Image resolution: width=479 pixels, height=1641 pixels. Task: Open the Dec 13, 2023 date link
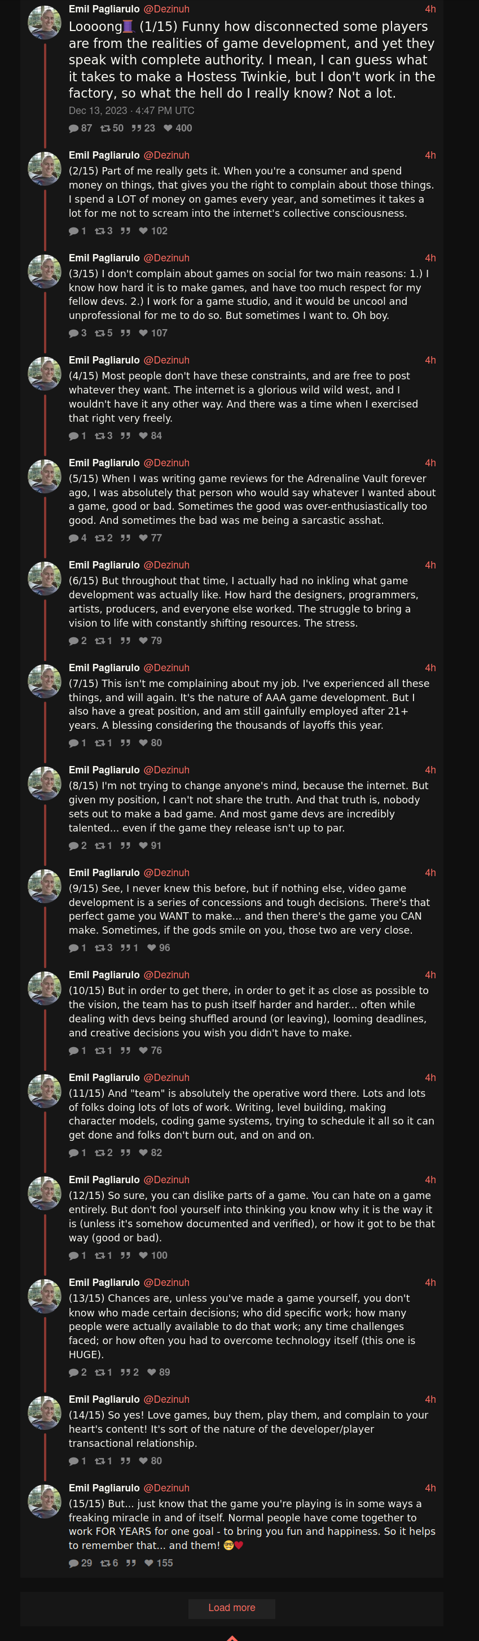point(131,110)
